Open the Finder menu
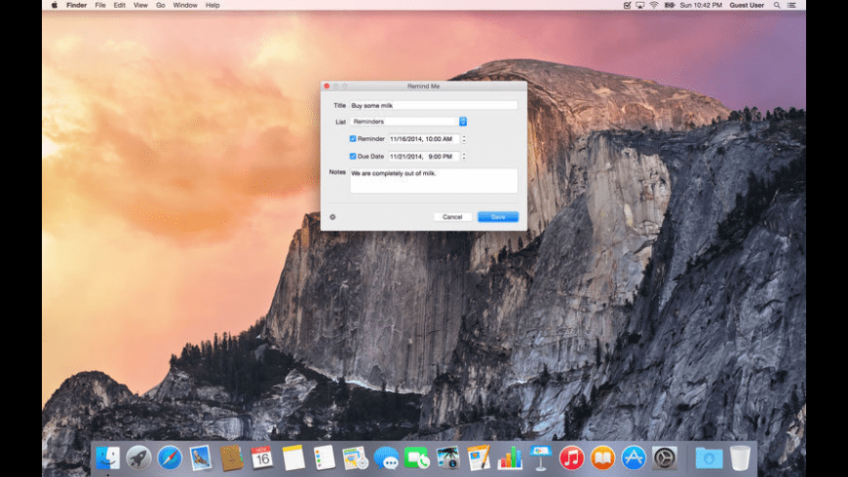The width and height of the screenshot is (848, 477). point(76,5)
